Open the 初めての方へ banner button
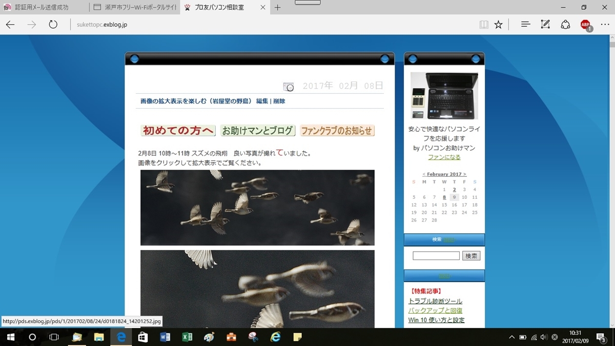Screen dimensions: 615x346 click(178, 131)
